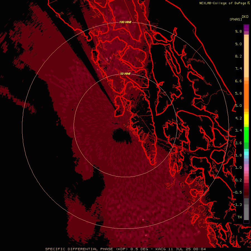Click the 5.0 legend value
The height and width of the screenshot is (251, 251).
[x=238, y=106]
